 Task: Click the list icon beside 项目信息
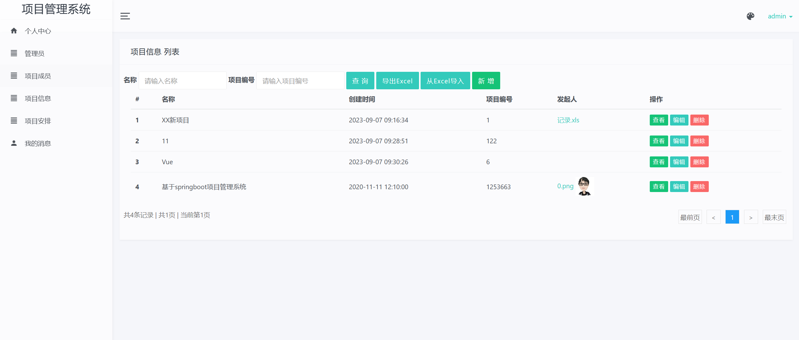(x=14, y=98)
